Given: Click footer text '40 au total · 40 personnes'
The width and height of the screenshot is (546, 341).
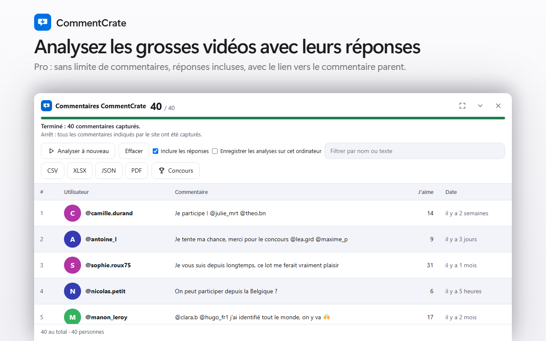Looking at the screenshot, I should click(x=73, y=332).
